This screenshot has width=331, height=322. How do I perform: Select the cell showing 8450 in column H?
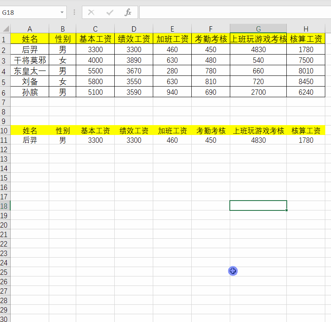point(306,80)
